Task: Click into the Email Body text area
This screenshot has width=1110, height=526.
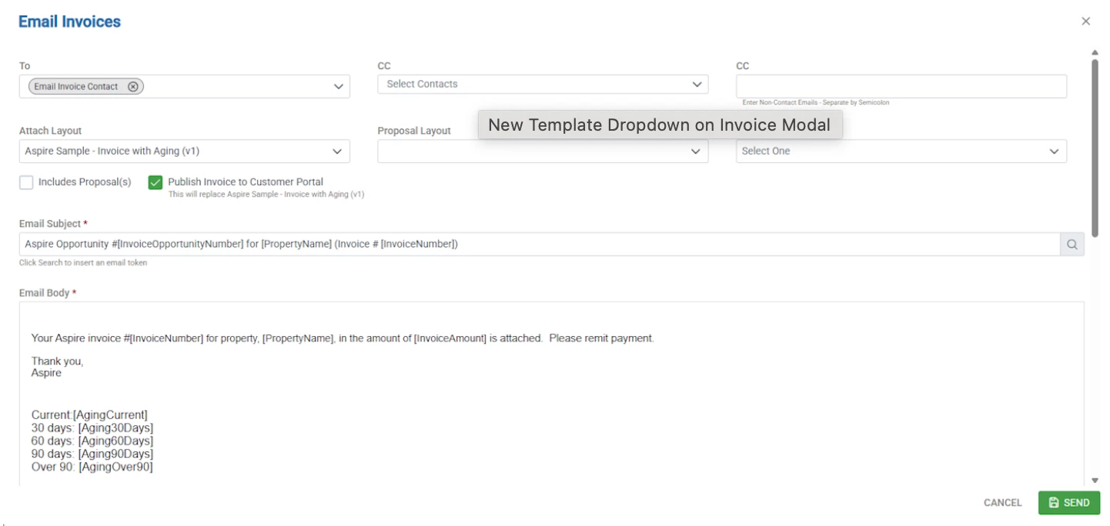Action: [x=551, y=392]
